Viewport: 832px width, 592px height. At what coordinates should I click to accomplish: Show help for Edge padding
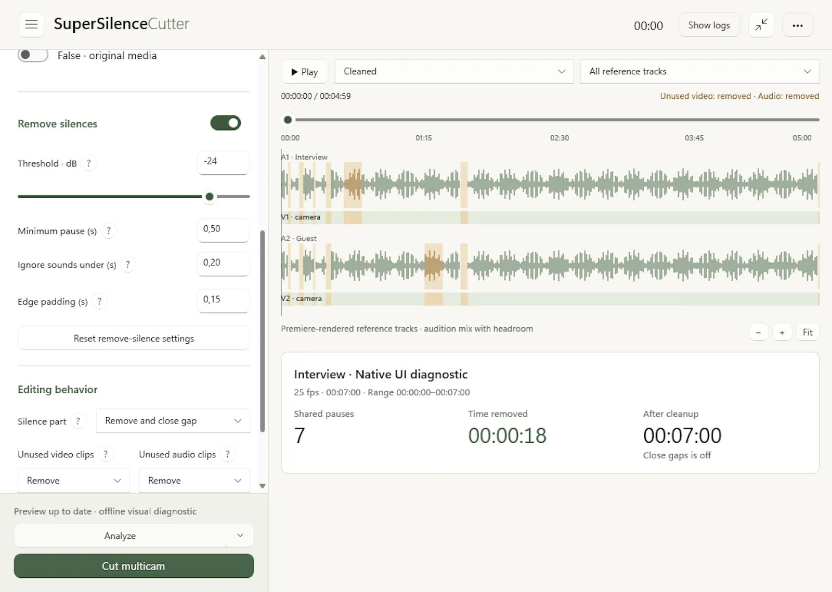(x=99, y=302)
